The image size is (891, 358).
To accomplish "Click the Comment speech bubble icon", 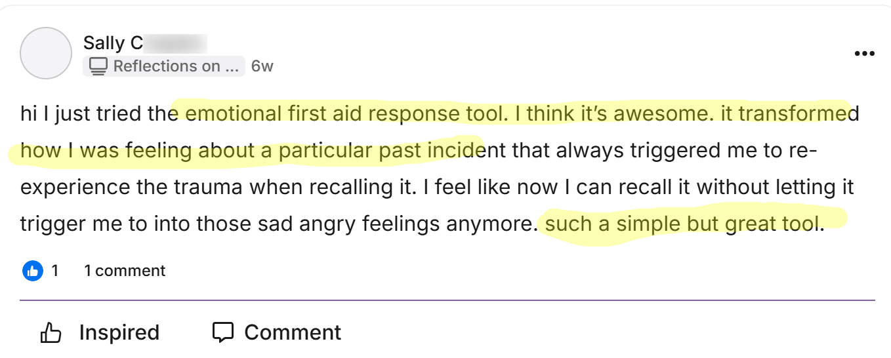I will point(223,332).
